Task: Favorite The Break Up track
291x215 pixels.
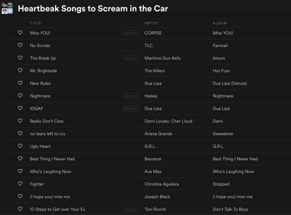Action: pyautogui.click(x=20, y=58)
